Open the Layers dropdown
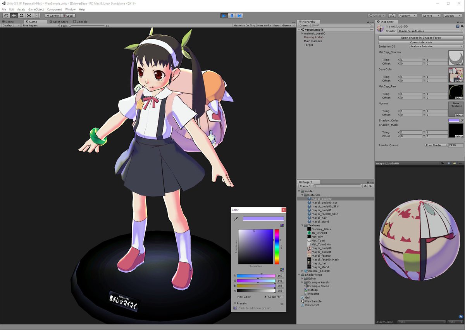Image resolution: width=465 pixels, height=330 pixels. pos(431,16)
